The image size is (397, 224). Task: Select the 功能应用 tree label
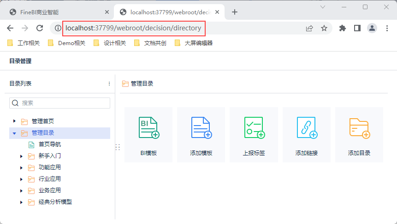pyautogui.click(x=50, y=167)
